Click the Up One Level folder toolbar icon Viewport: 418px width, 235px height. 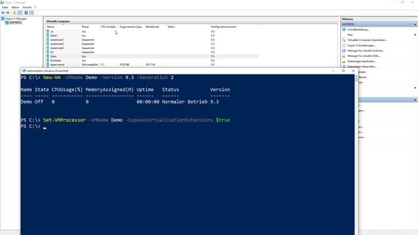point(14,13)
